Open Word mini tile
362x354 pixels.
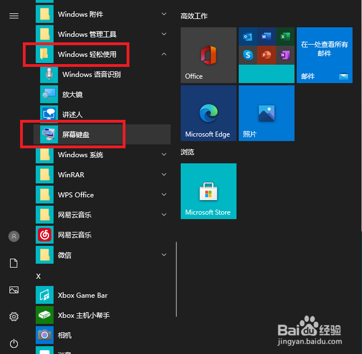click(x=267, y=36)
